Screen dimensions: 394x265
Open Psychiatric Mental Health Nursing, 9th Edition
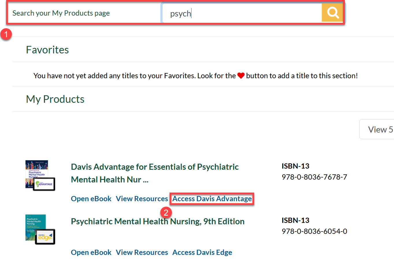click(x=157, y=221)
